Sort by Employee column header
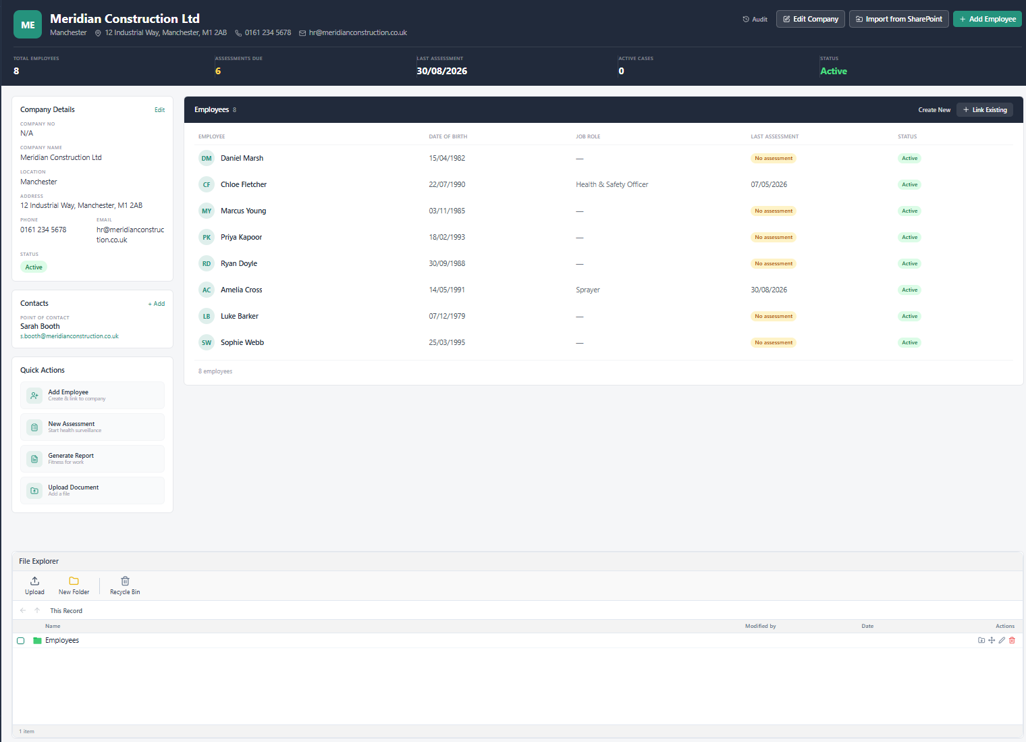Viewport: 1026px width, 742px height. (212, 136)
